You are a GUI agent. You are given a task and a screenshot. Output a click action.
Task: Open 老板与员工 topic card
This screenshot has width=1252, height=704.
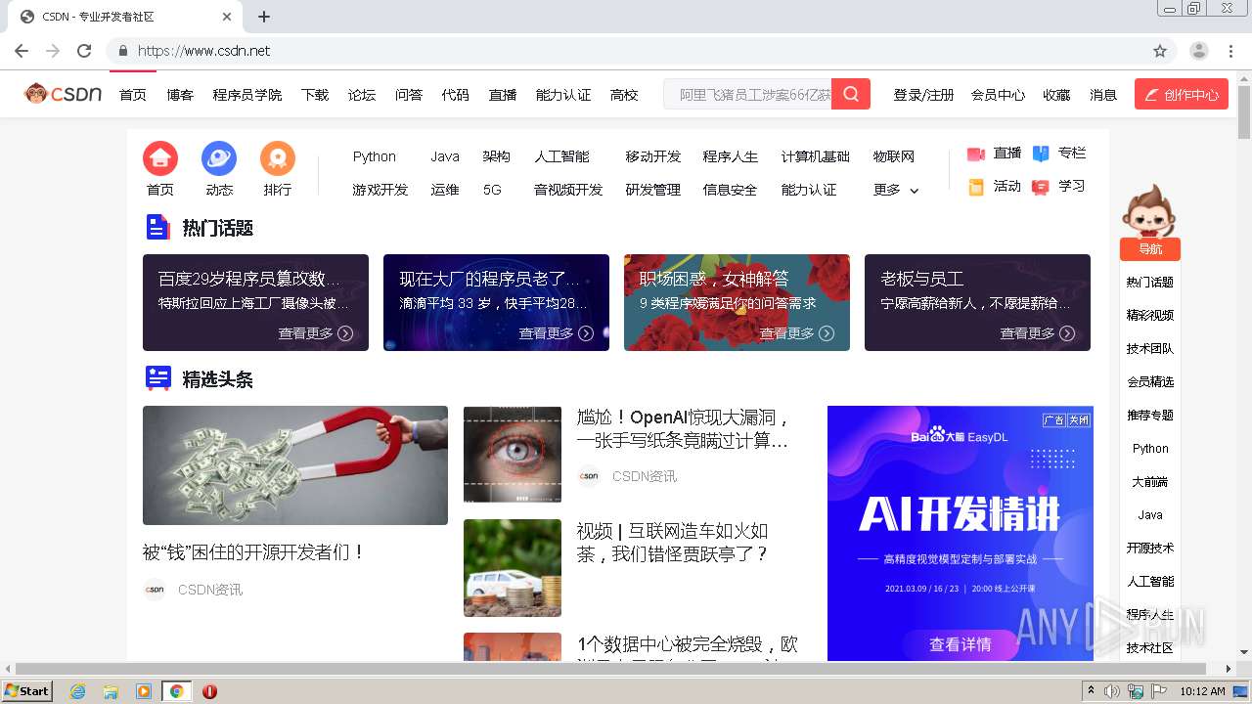977,302
